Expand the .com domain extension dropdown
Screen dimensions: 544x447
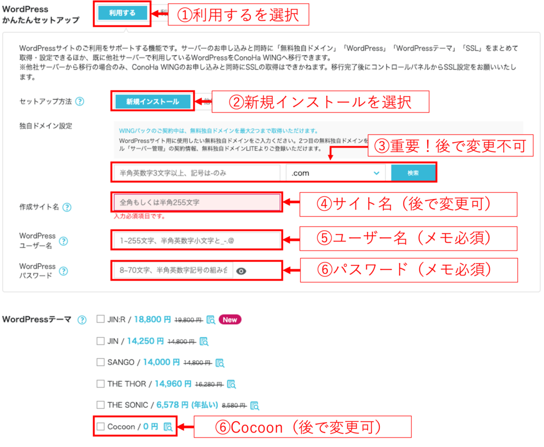[x=335, y=173]
